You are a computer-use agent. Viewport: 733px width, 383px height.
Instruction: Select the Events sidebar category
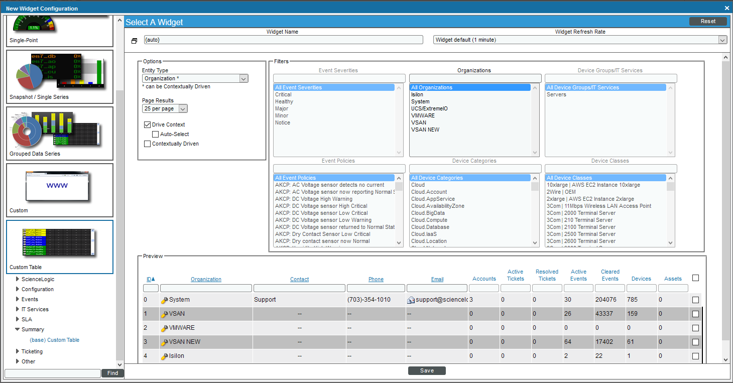click(x=30, y=299)
